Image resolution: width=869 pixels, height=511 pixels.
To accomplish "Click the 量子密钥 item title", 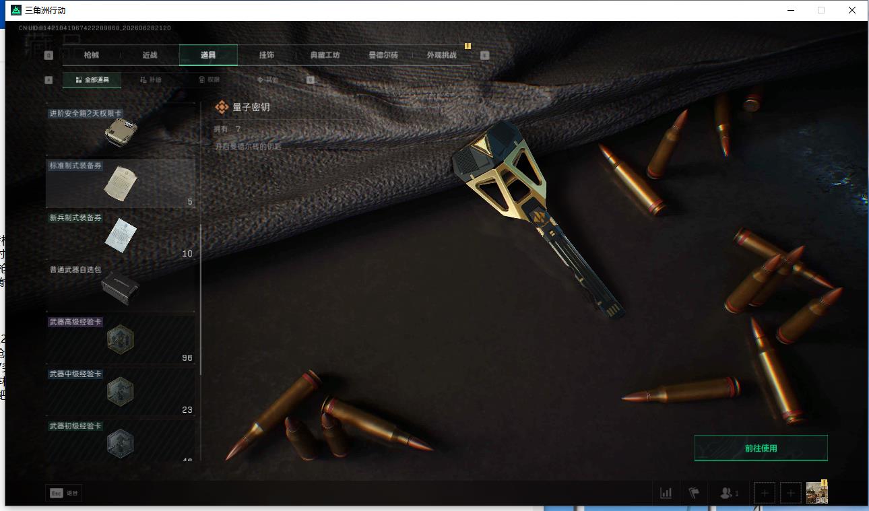I will pos(251,107).
